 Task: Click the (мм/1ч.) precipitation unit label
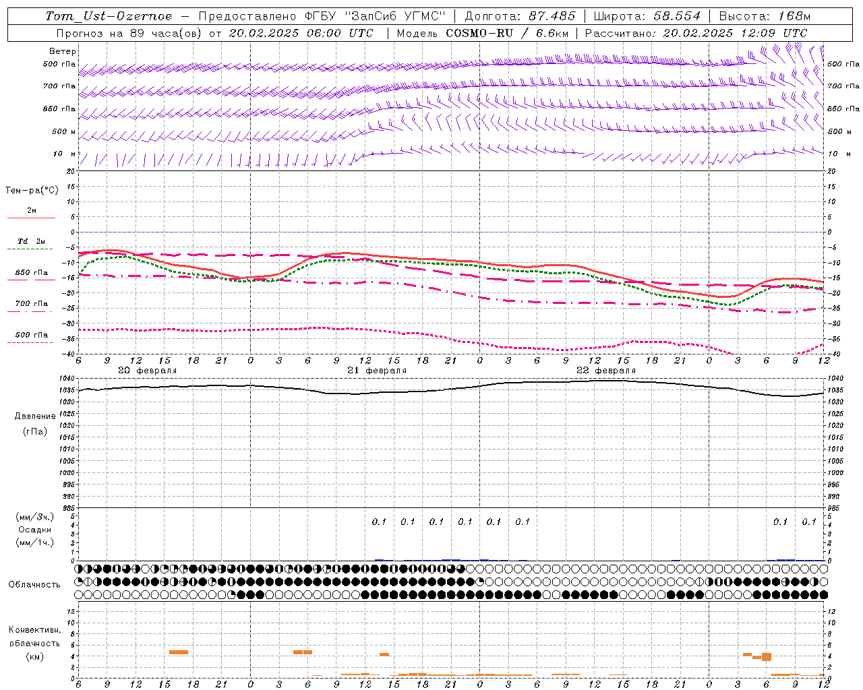coord(35,542)
